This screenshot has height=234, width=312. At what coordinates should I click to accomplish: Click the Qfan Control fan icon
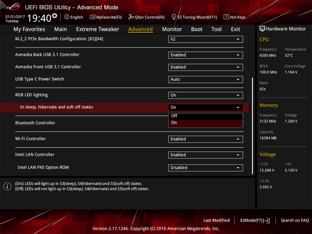[131, 17]
